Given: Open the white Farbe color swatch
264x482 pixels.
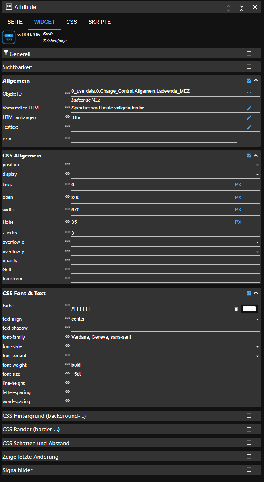Looking at the screenshot, I should 249,309.
